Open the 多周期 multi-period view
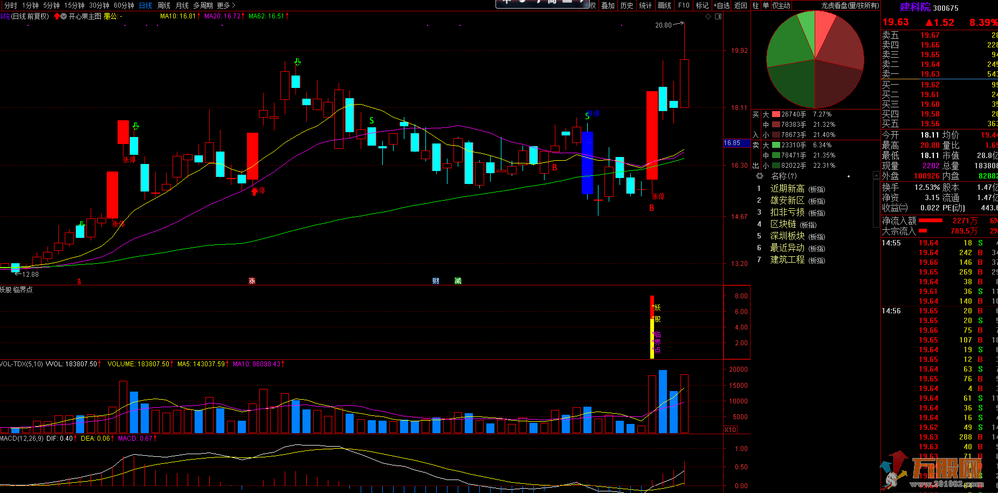This screenshot has height=493, width=998. pos(203,5)
